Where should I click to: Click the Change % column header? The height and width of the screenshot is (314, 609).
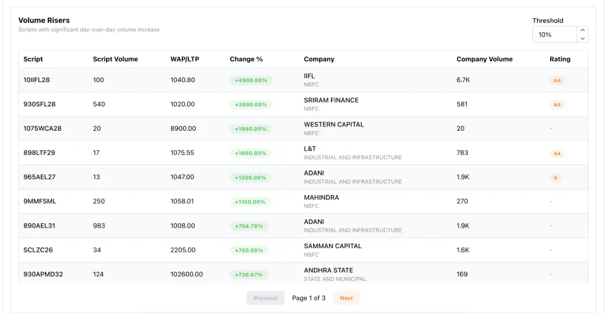tap(246, 59)
